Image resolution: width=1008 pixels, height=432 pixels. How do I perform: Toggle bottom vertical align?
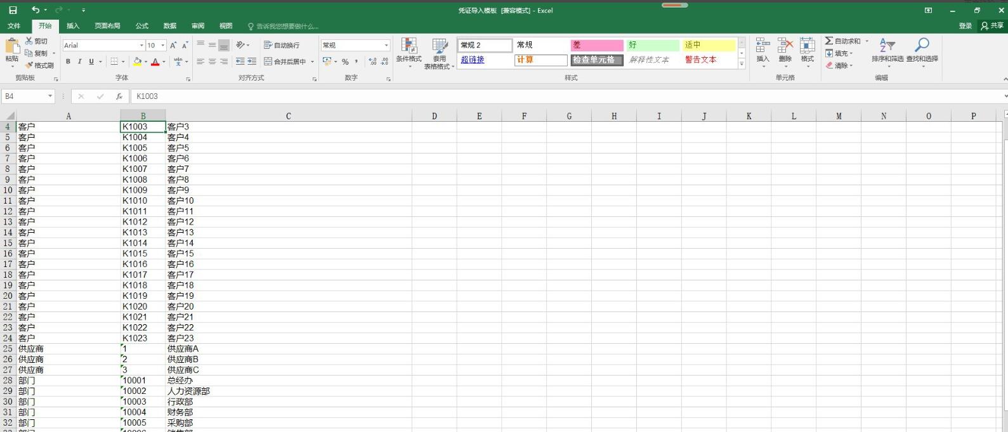(x=224, y=45)
